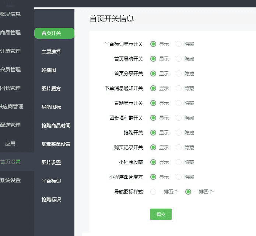Image resolution: width=256 pixels, height=236 pixels.
Task: Select 首页设置 sidebar item
Action: 10,162
